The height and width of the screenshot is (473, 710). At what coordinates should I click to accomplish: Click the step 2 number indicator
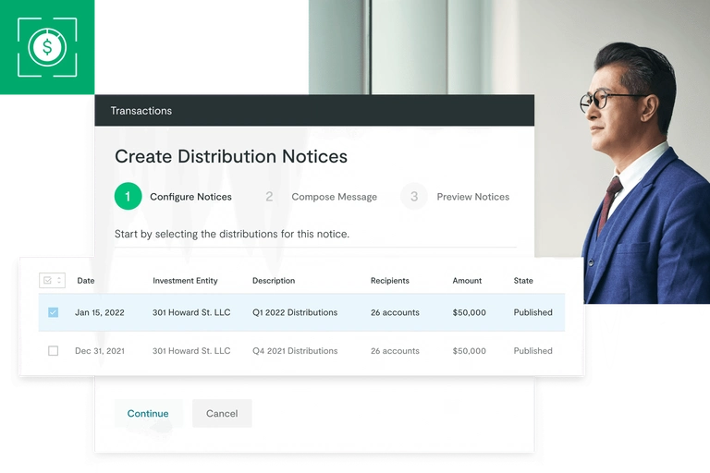pos(269,197)
